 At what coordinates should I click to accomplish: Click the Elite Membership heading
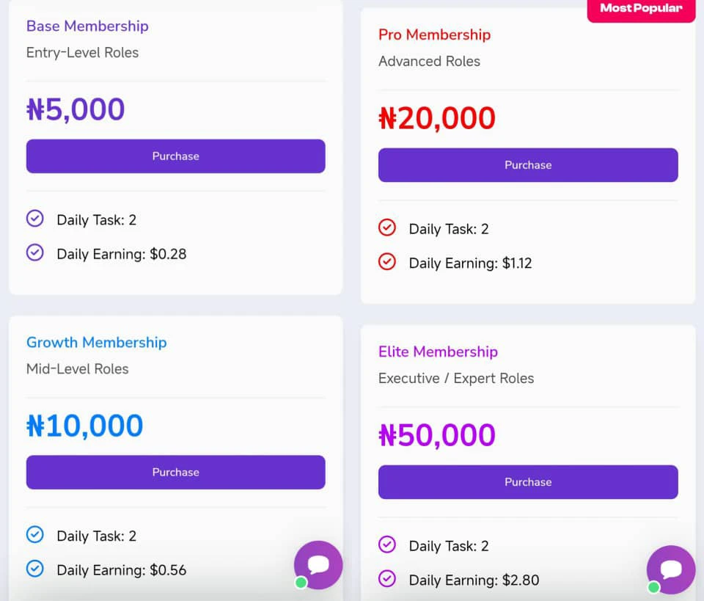[438, 352]
